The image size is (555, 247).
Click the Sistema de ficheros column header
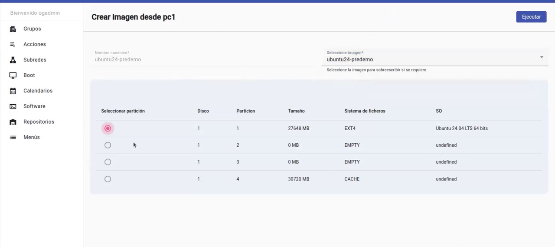pyautogui.click(x=365, y=111)
